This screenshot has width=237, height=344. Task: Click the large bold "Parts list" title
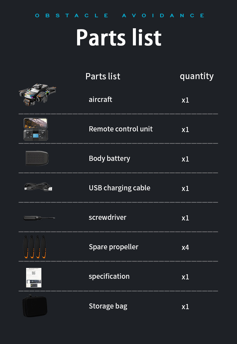coord(118,38)
